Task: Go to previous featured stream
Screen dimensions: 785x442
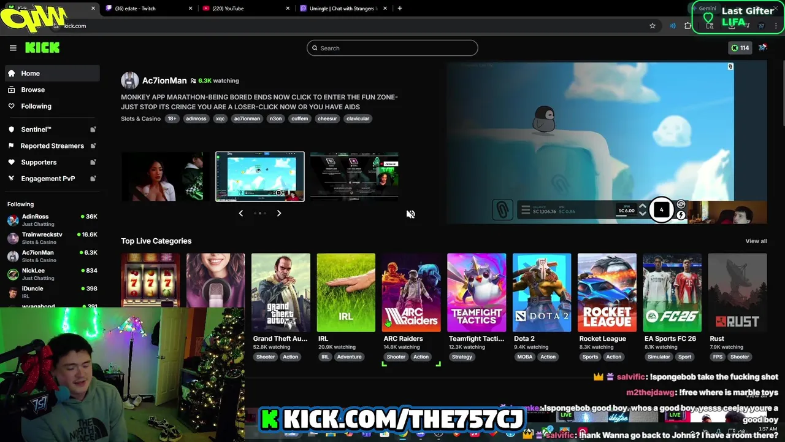Action: 241,213
